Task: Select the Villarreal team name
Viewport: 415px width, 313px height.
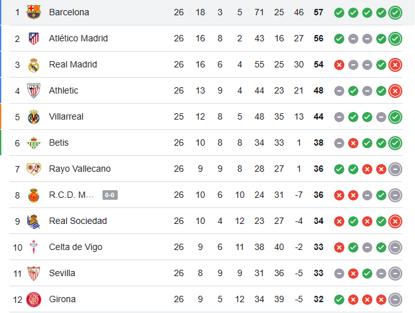Action: (x=66, y=116)
